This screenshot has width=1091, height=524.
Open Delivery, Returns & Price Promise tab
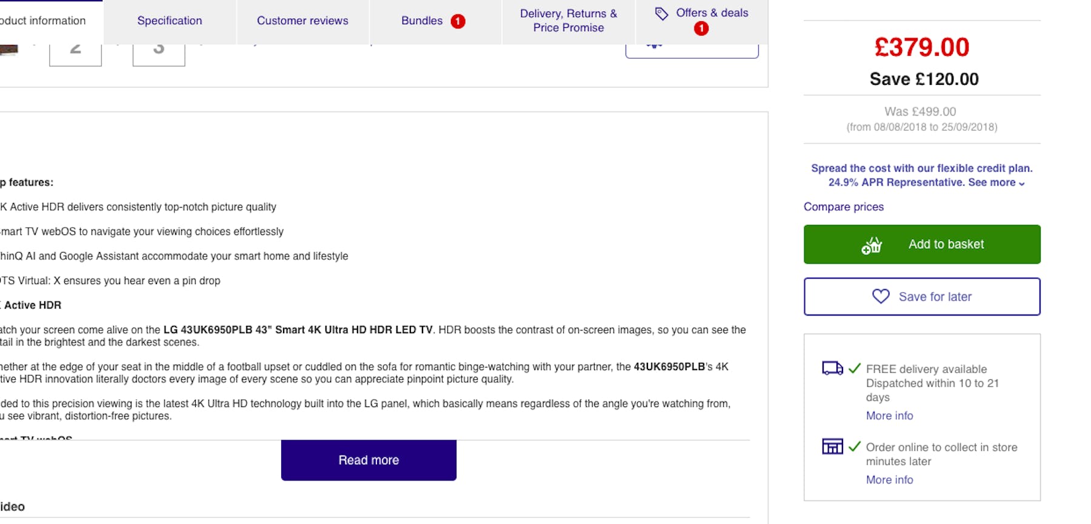pos(569,21)
